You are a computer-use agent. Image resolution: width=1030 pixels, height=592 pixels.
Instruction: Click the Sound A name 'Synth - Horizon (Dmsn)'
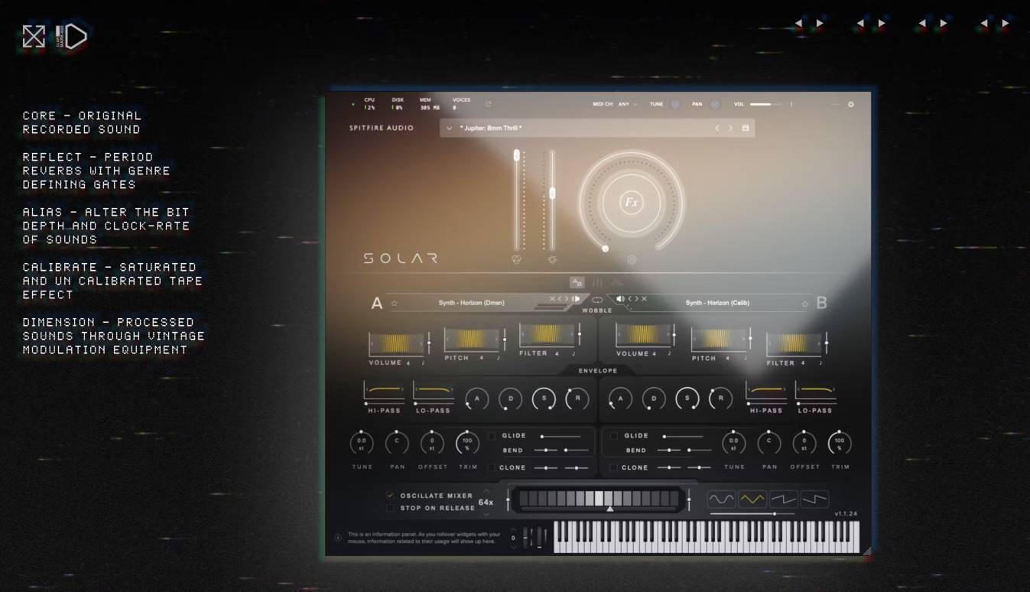pyautogui.click(x=471, y=303)
